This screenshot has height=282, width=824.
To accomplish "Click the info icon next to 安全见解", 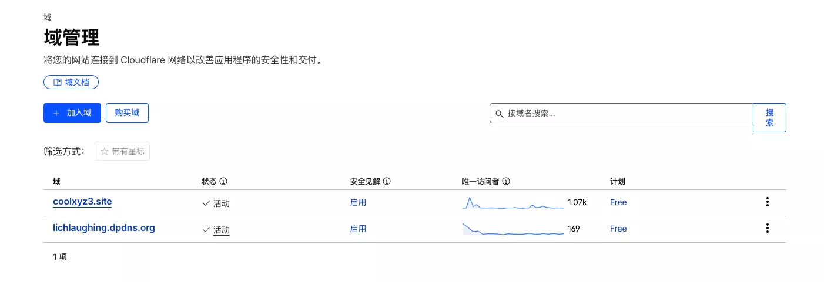I will (387, 182).
